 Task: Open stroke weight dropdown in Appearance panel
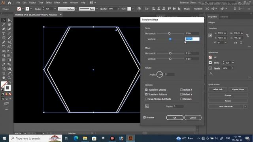click(x=233, y=63)
